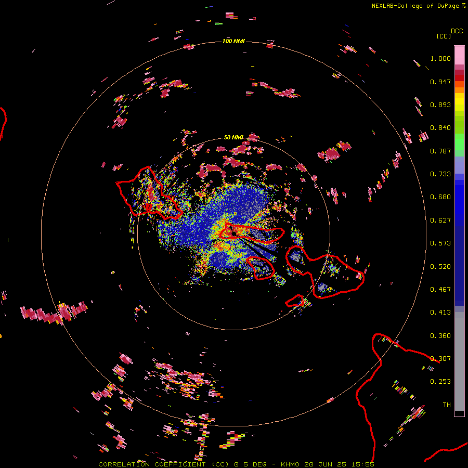Click the 15:55 timestamp
Image resolution: width=468 pixels, height=468 pixels.
[363, 464]
